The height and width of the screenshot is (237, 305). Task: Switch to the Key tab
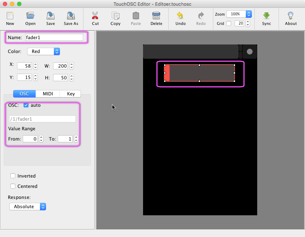coord(71,94)
